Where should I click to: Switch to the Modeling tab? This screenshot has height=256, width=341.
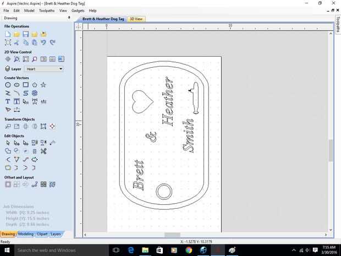point(26,234)
